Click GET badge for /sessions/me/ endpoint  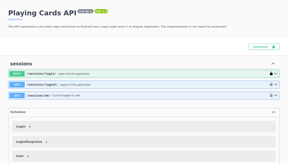(17, 96)
